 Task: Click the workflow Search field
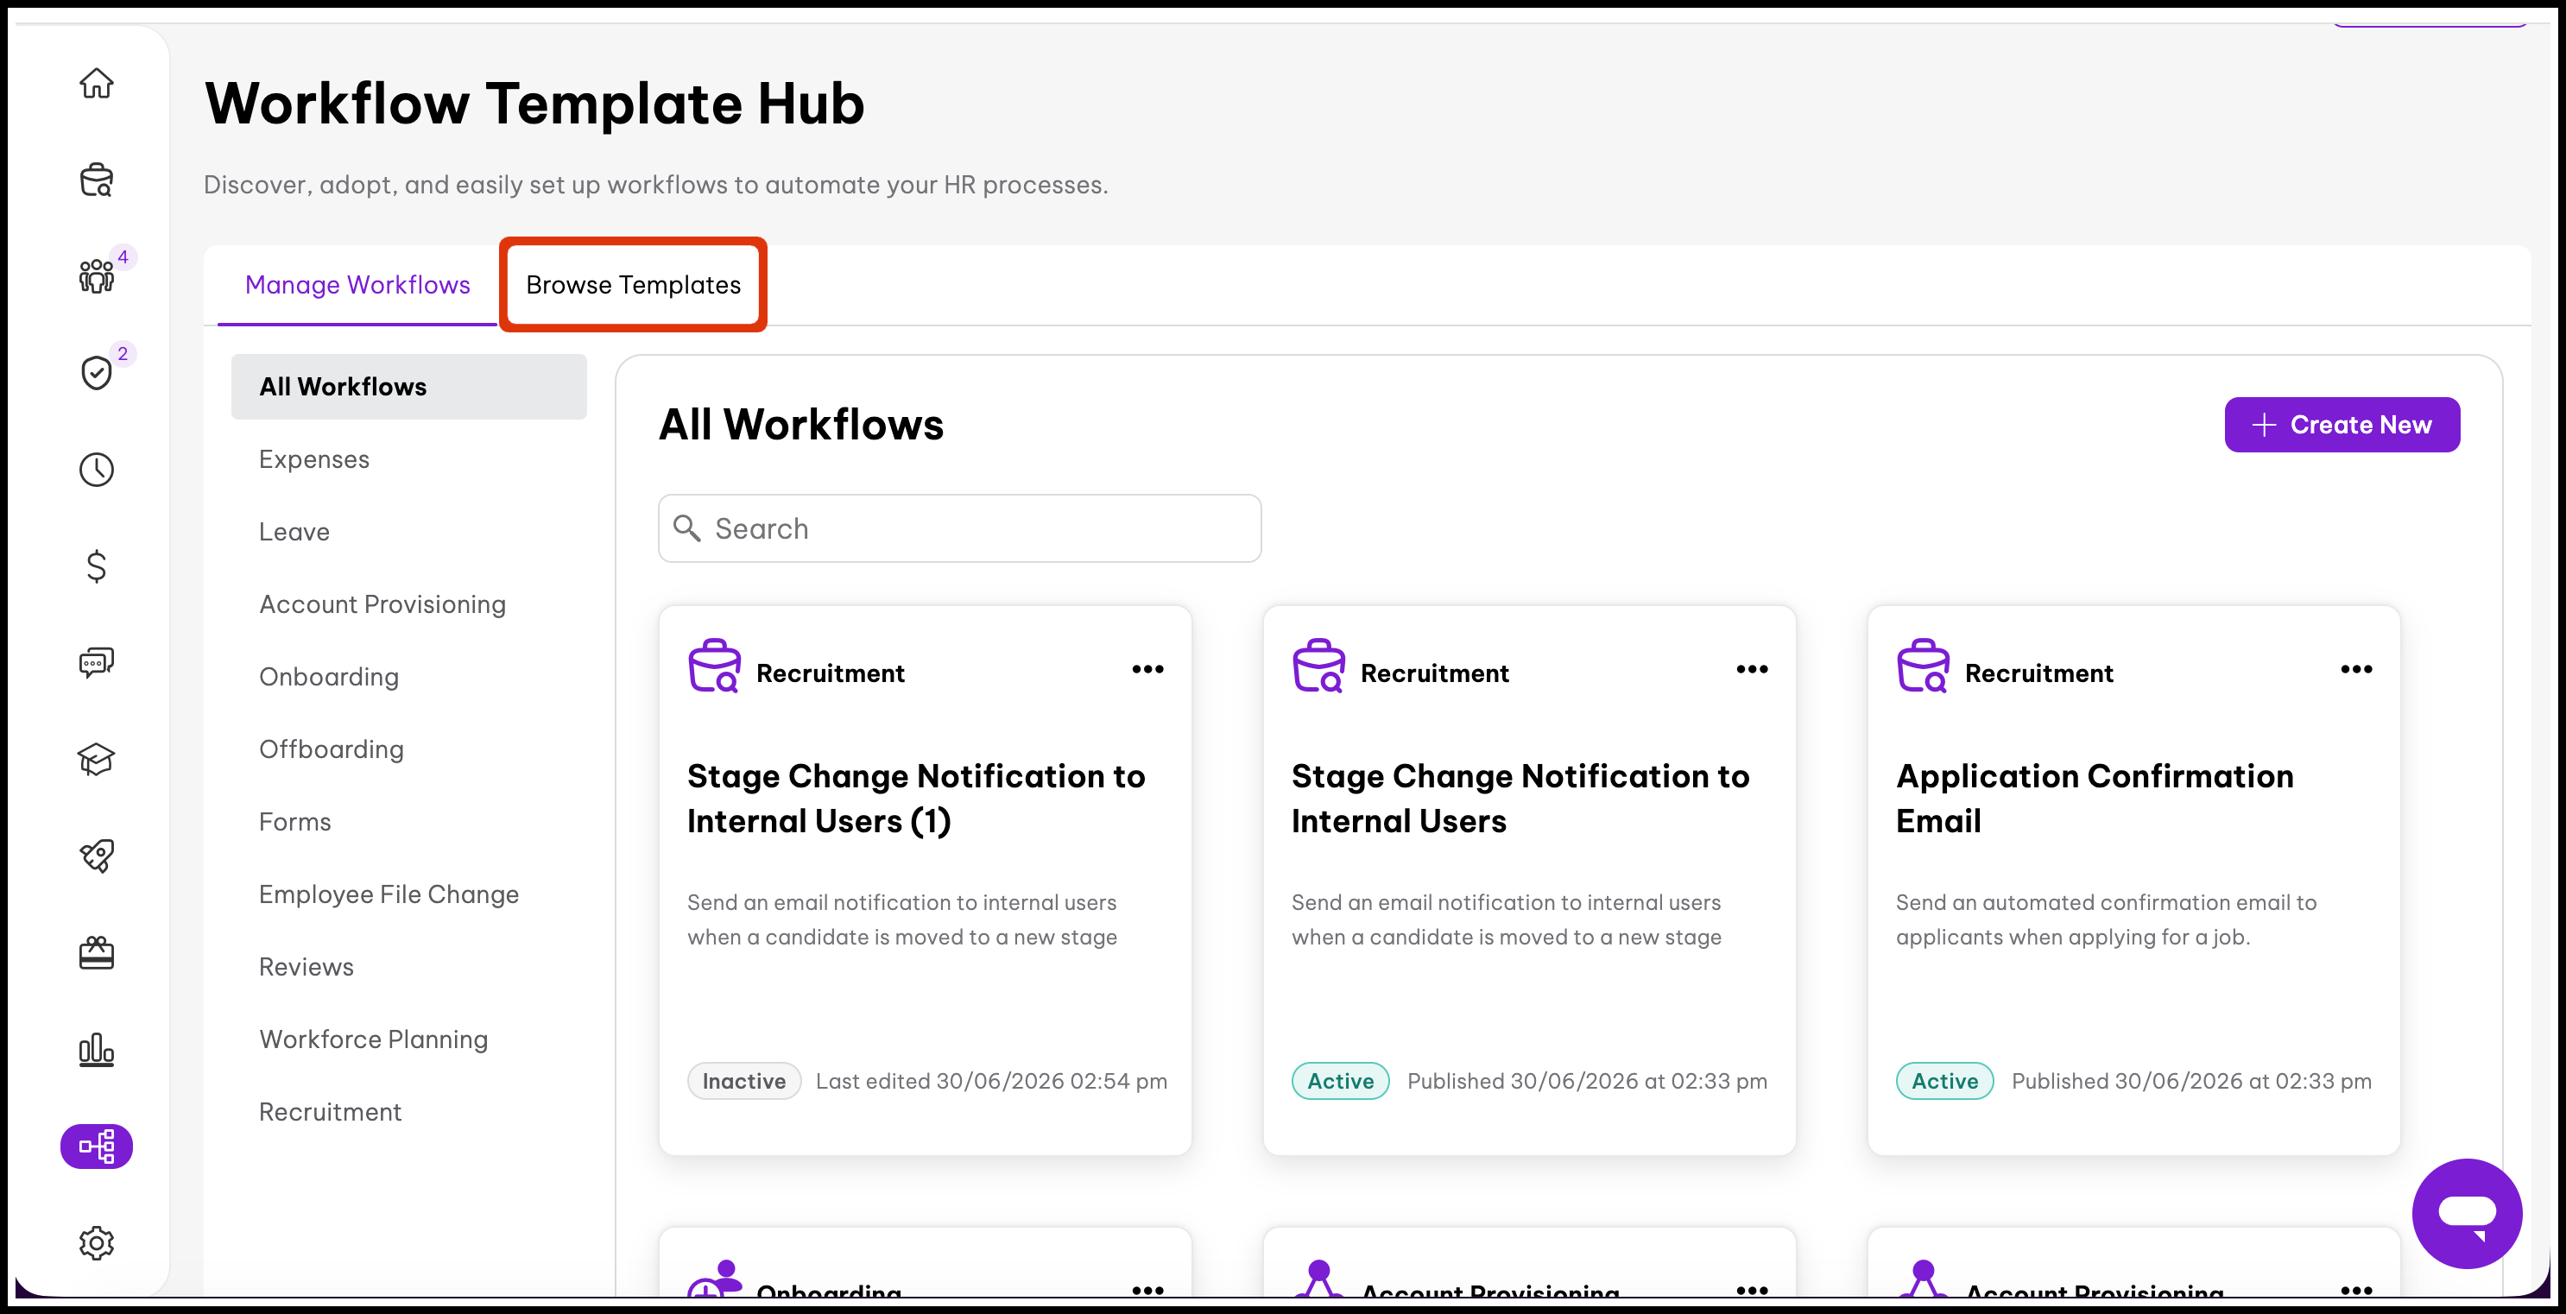pos(959,528)
